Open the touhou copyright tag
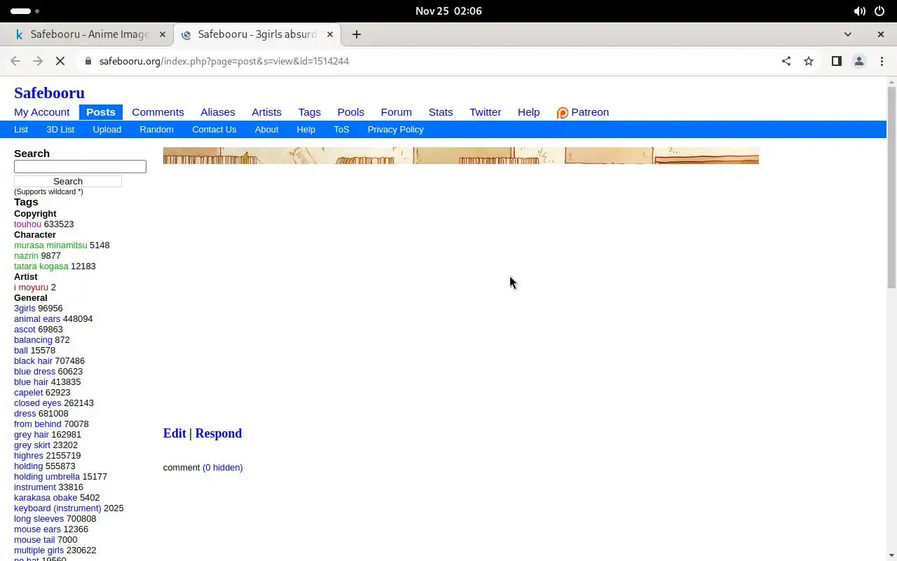 (x=27, y=224)
